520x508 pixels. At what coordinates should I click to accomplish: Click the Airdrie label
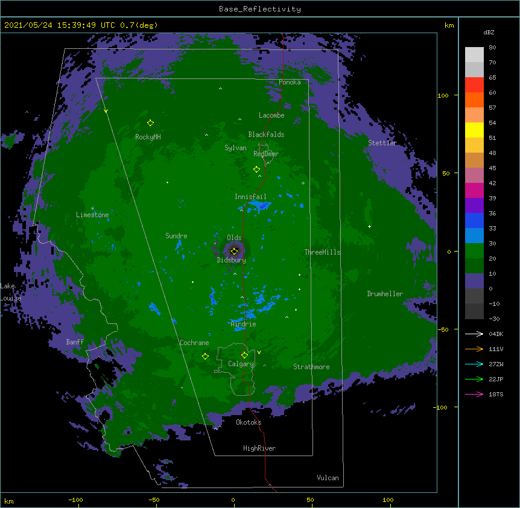coord(244,325)
